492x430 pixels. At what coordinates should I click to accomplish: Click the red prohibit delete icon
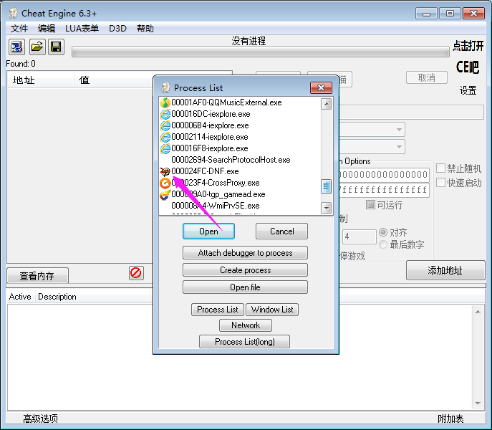pos(136,272)
